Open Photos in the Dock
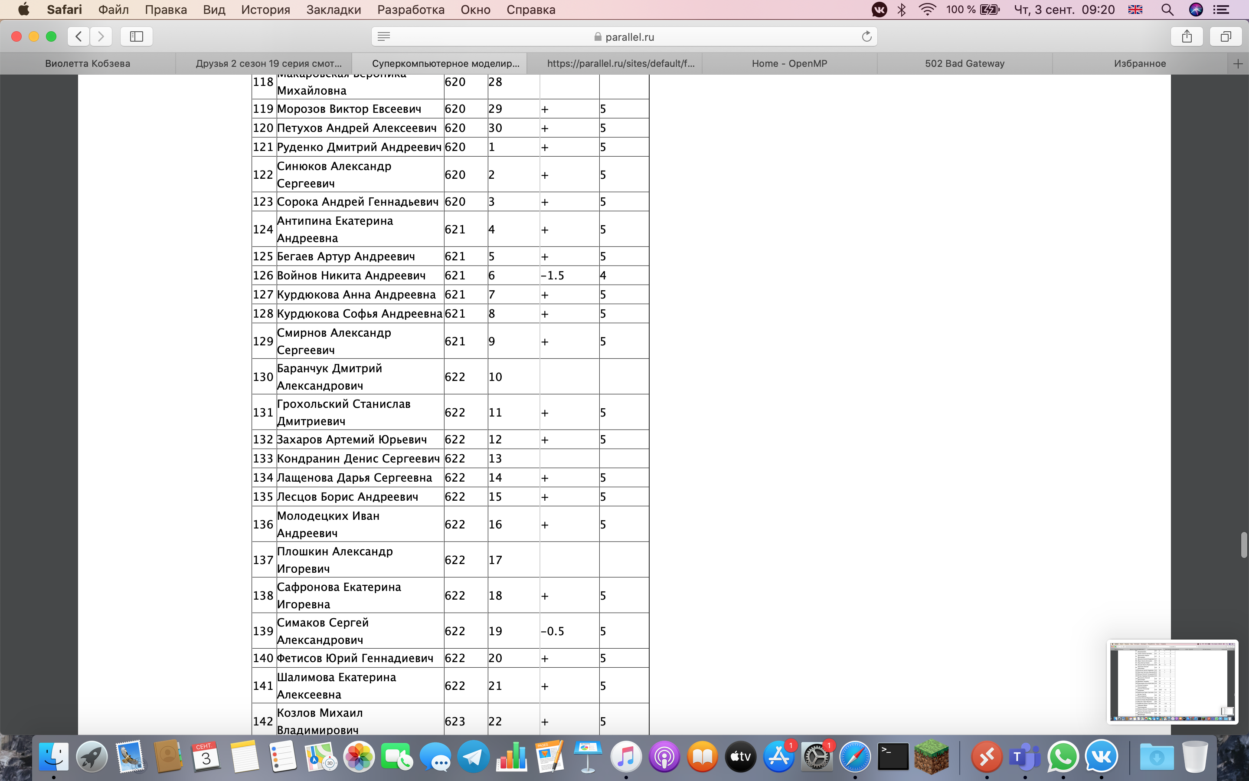The width and height of the screenshot is (1249, 781). pyautogui.click(x=359, y=757)
